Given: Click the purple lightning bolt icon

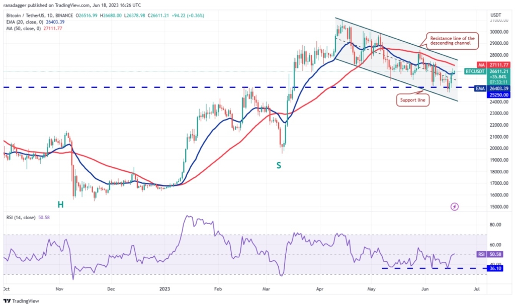Looking at the screenshot, I should tap(454, 207).
